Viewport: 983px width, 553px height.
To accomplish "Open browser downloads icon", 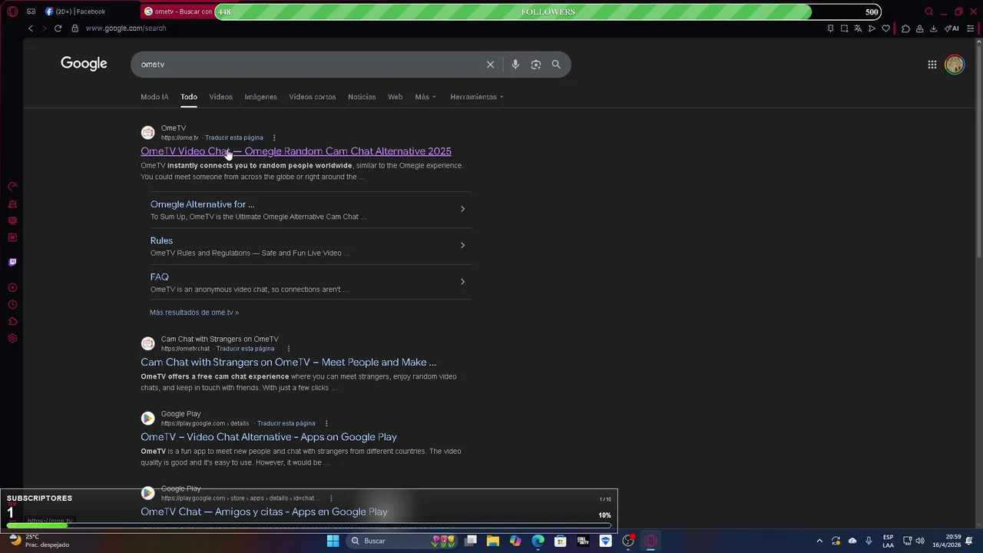I will 933,28.
